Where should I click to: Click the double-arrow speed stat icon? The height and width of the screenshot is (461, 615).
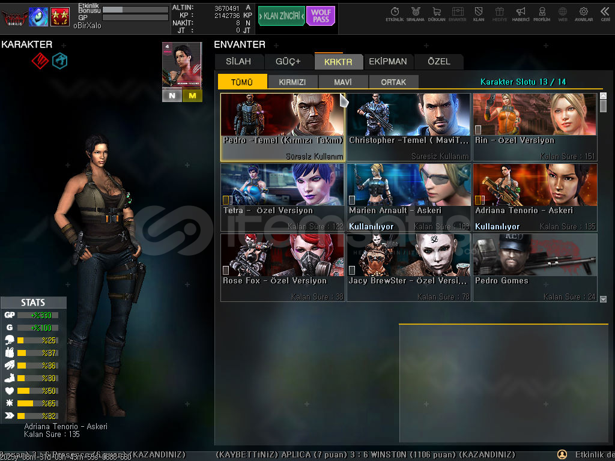pyautogui.click(x=10, y=415)
